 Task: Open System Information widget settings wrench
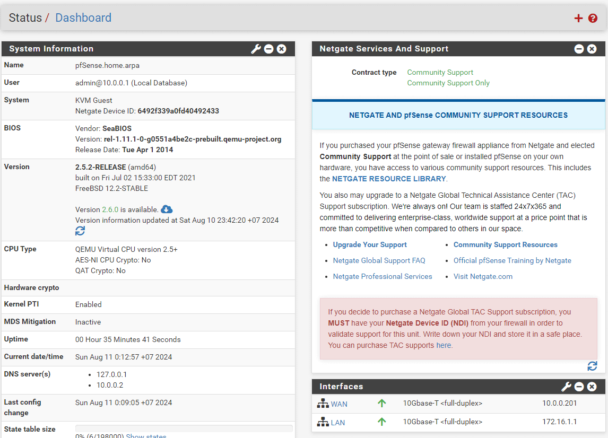pos(256,49)
